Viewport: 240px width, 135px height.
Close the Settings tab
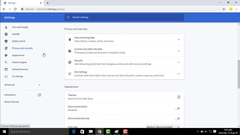coord(41,3)
